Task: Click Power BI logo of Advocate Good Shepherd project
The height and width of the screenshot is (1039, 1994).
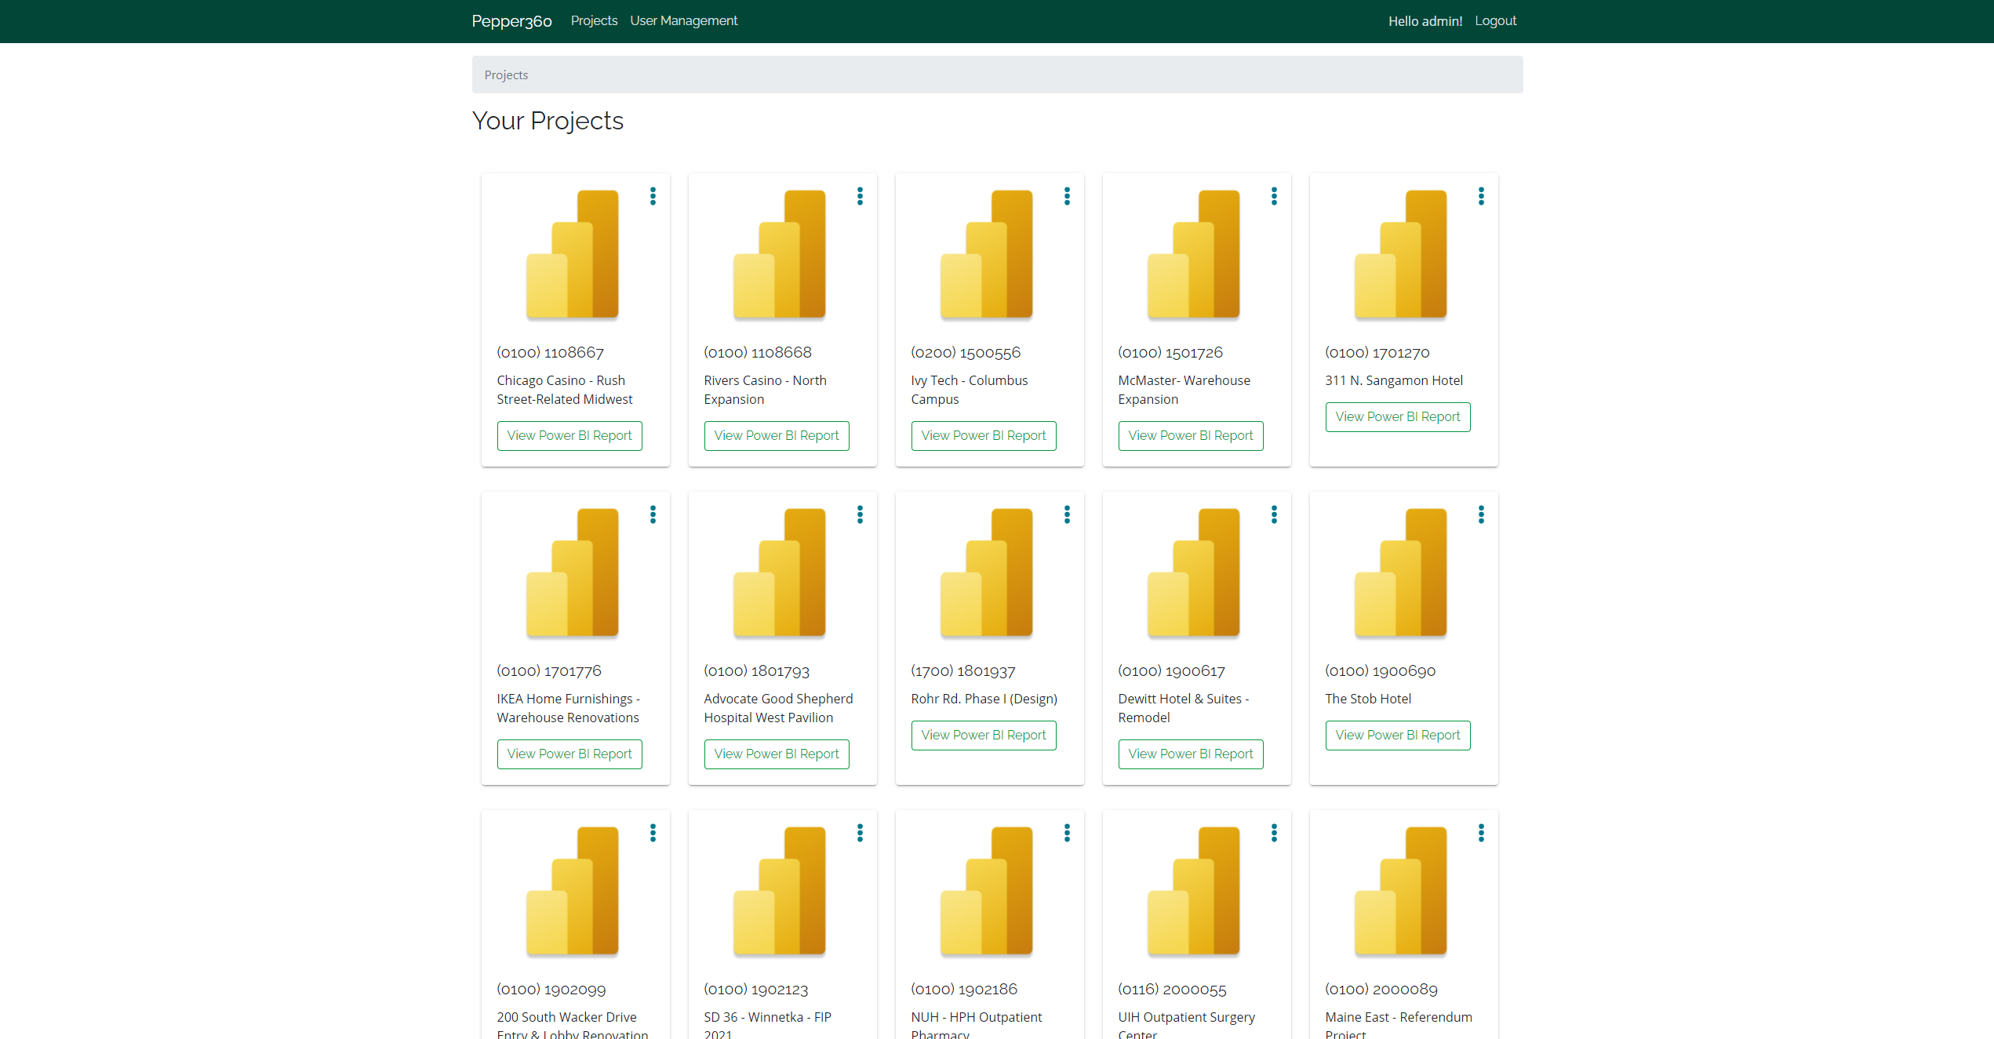Action: pyautogui.click(x=780, y=572)
